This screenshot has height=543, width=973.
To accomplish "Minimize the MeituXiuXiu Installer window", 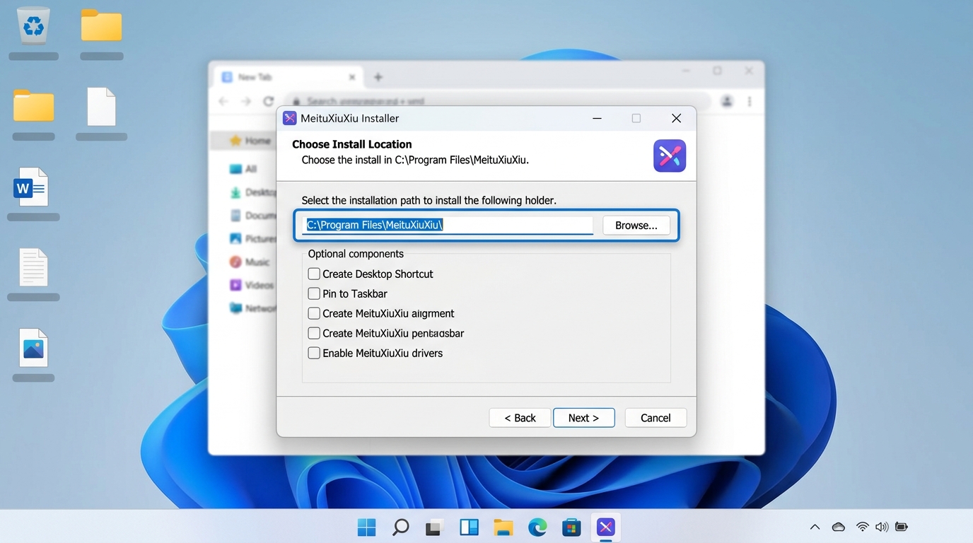I will click(597, 118).
